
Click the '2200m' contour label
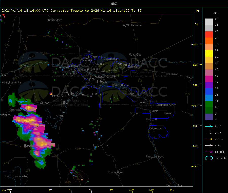[x=67, y=182]
